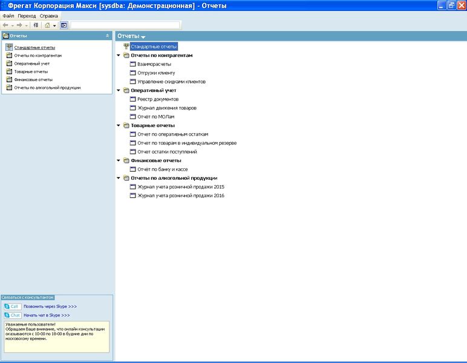Viewport: 467px width, 363px height.
Task: Click the Back arrow icon
Action: [x=5, y=25]
